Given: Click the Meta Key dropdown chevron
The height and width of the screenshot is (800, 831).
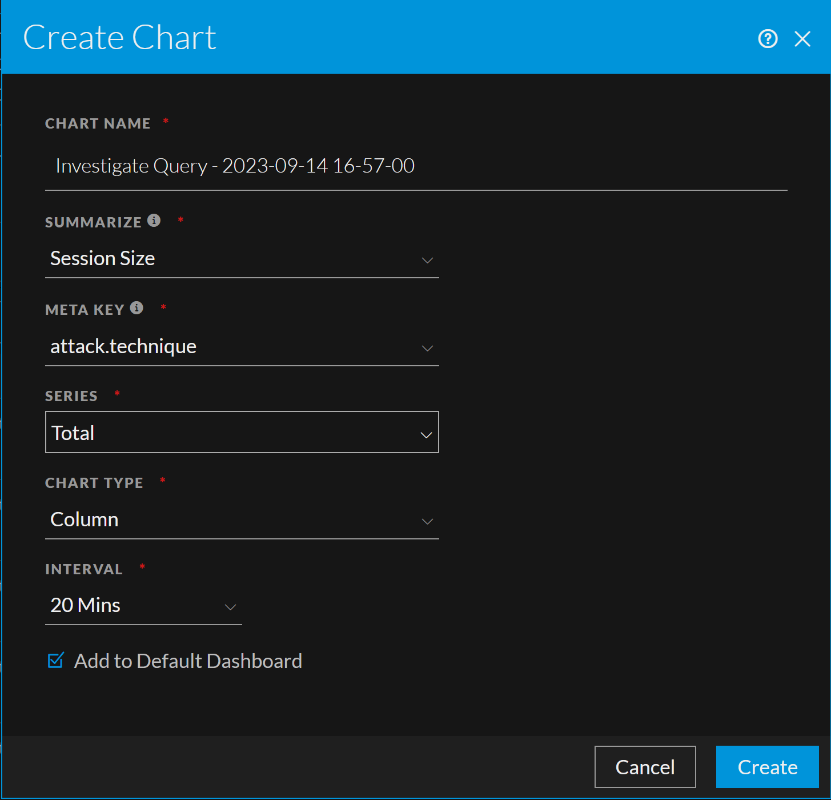Looking at the screenshot, I should pyautogui.click(x=427, y=348).
